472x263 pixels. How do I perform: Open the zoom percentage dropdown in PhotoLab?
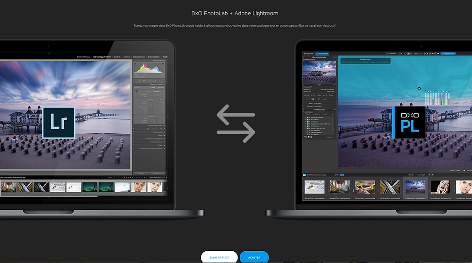pos(417,54)
